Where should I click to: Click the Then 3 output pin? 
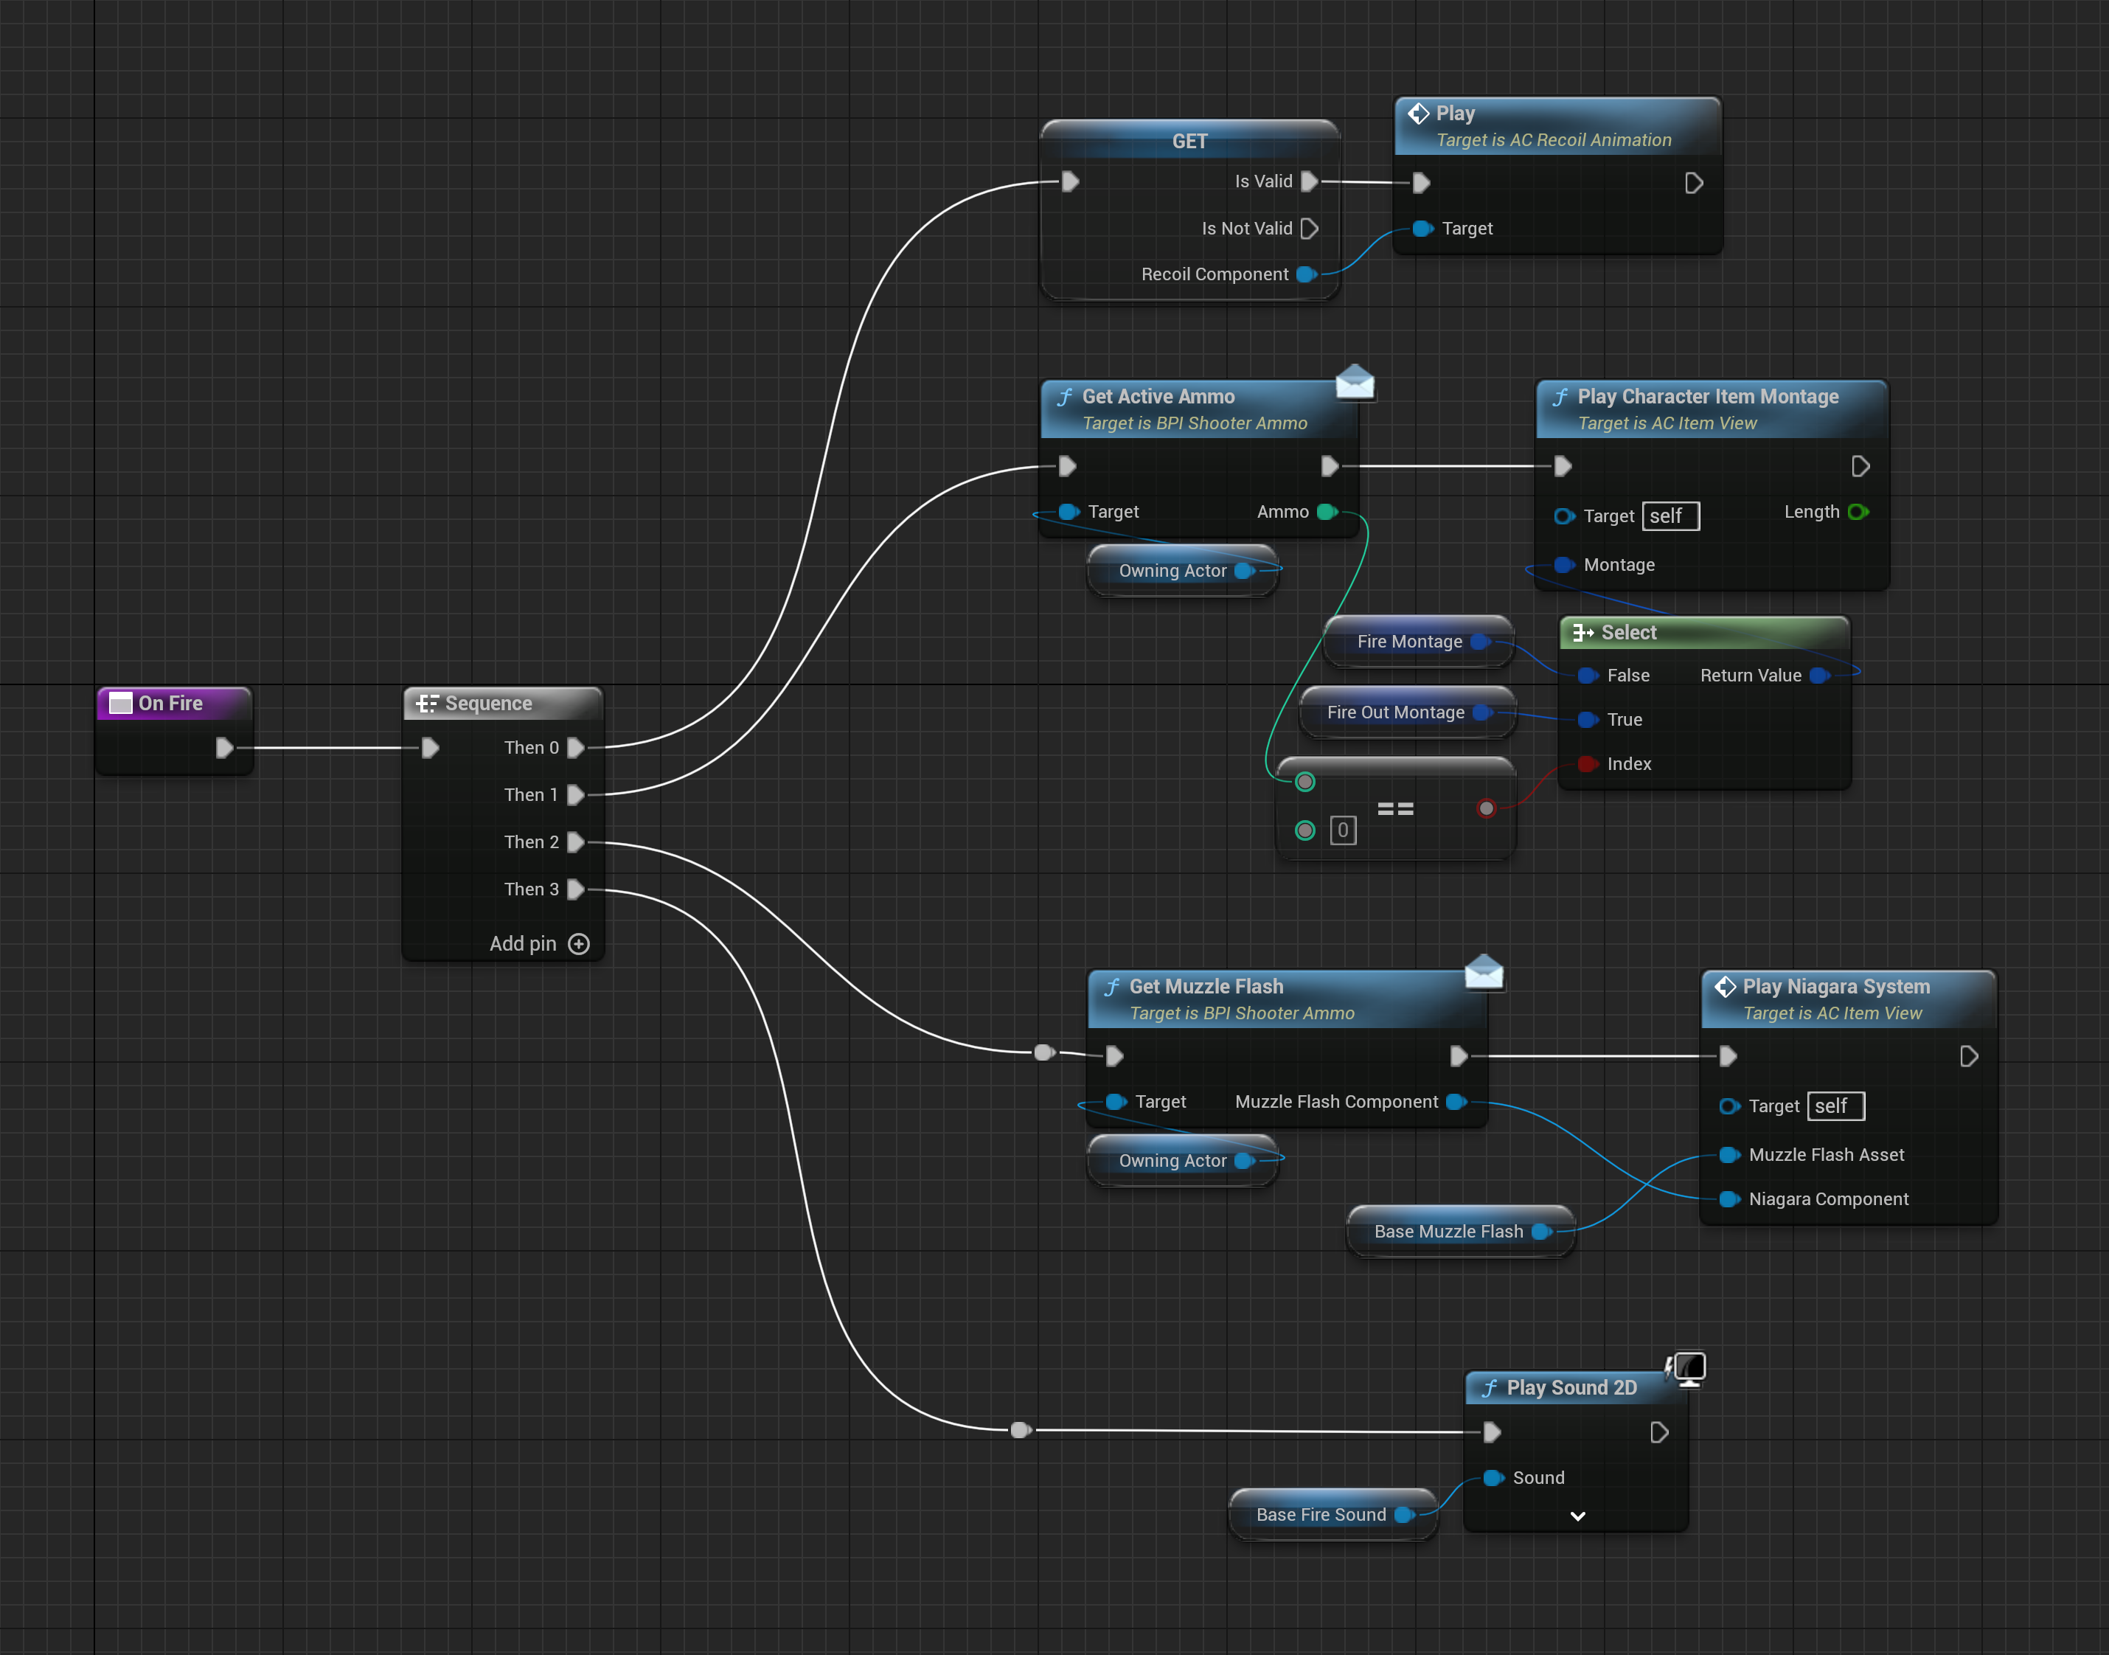[577, 889]
